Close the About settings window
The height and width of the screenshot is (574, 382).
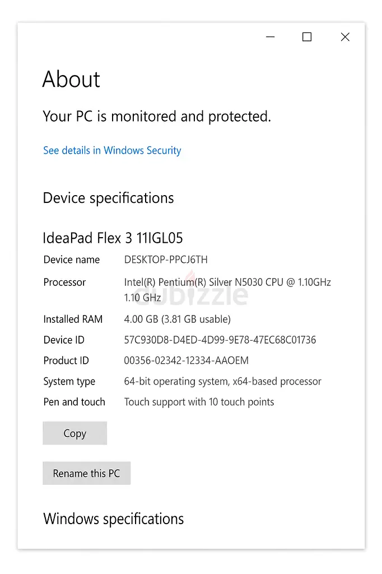(x=345, y=37)
